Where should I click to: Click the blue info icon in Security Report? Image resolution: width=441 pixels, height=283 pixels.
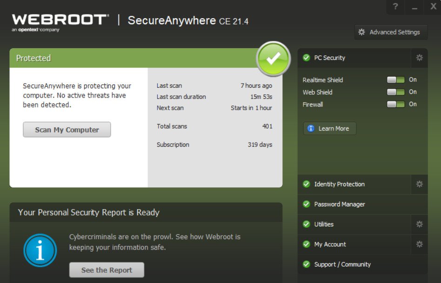click(40, 250)
